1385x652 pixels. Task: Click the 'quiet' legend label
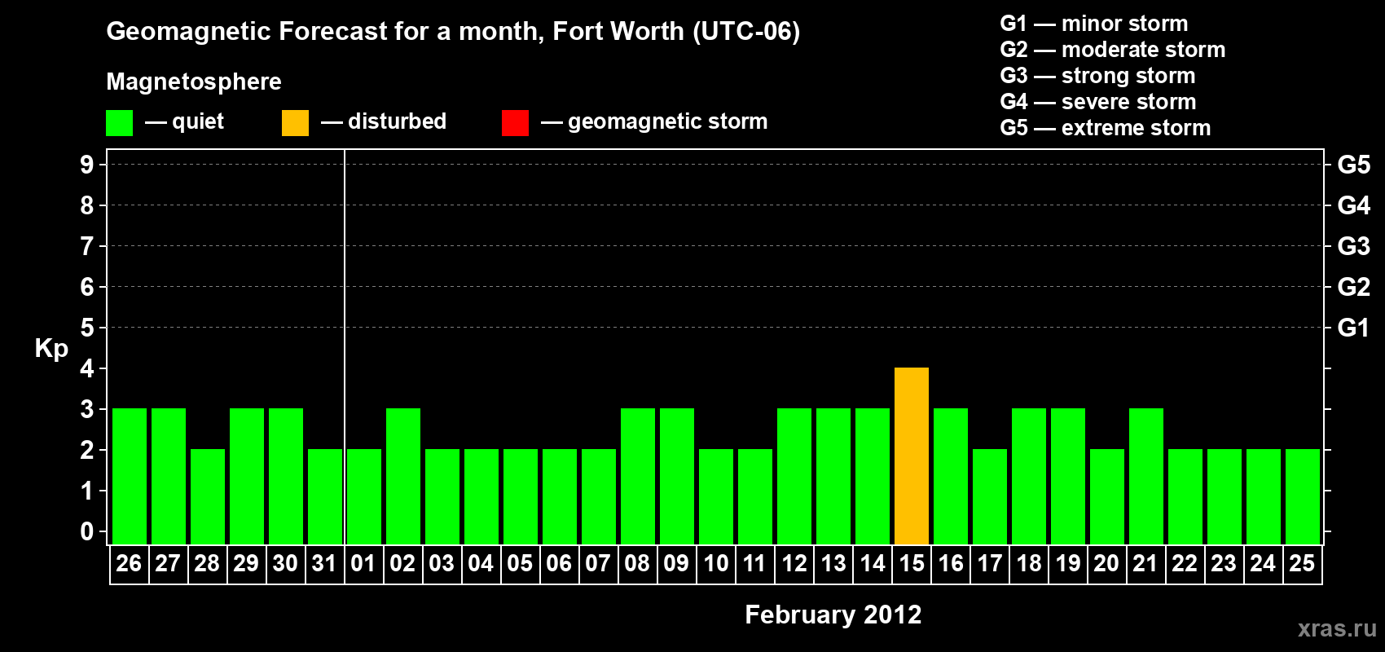198,121
